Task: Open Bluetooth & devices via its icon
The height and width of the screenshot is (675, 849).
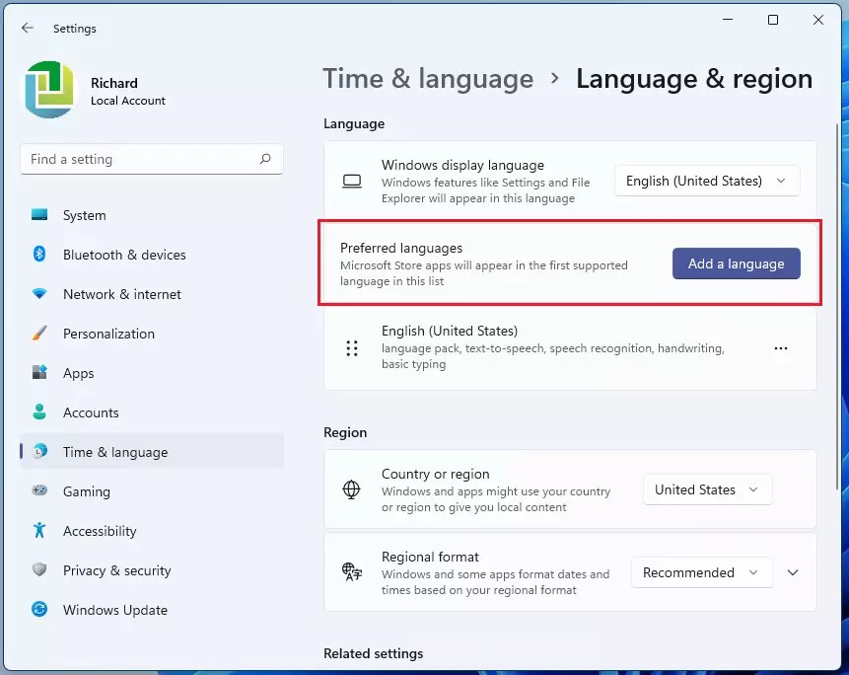Action: [x=39, y=255]
